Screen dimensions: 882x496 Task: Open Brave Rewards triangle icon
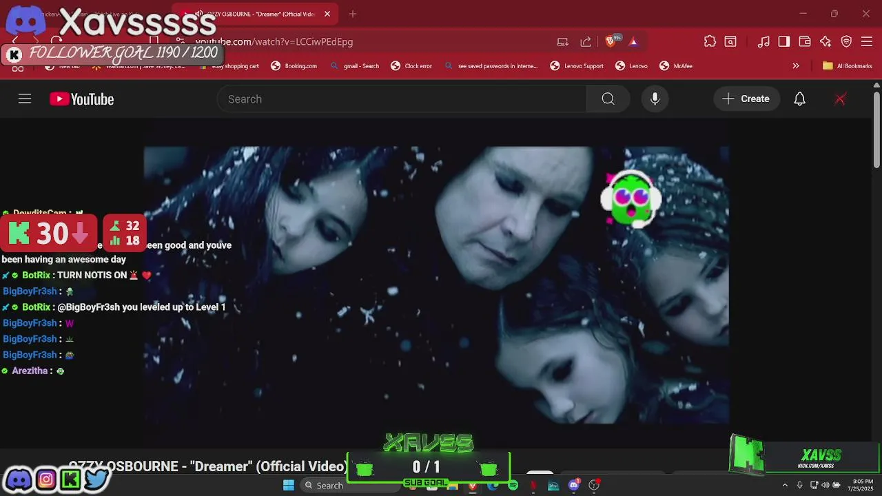(633, 41)
